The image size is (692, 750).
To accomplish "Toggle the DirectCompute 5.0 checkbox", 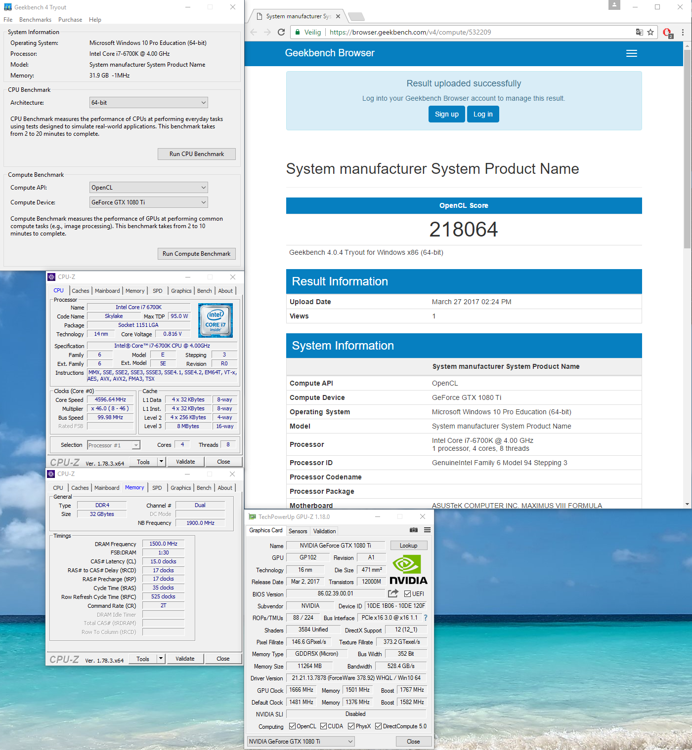I will [378, 726].
